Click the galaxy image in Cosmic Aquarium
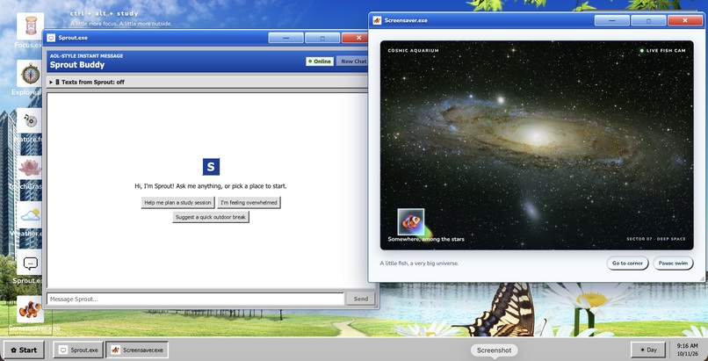Screen dimensions: 708x361 coord(537,145)
